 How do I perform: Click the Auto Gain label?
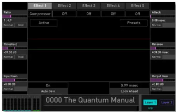point(48,91)
